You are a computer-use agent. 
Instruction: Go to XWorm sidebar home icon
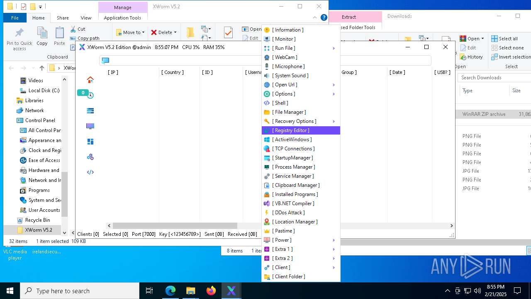[90, 80]
